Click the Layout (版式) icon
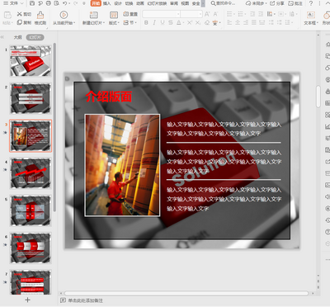This screenshot has height=307, width=330. [114, 15]
